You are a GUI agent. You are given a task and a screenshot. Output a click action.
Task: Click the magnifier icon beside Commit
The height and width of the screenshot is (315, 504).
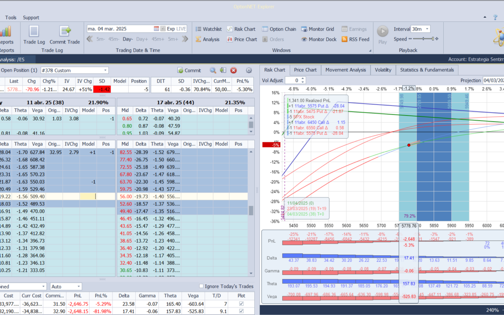pyautogui.click(x=213, y=70)
